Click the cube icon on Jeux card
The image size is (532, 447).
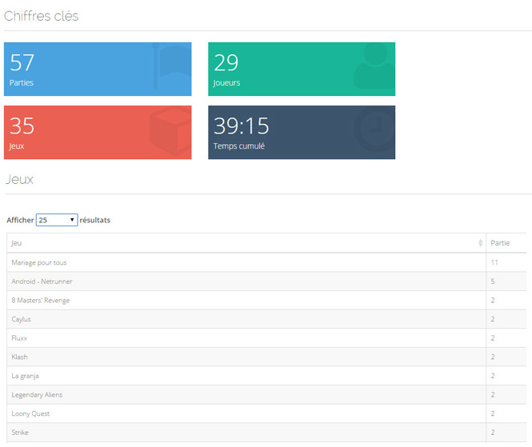[170, 130]
